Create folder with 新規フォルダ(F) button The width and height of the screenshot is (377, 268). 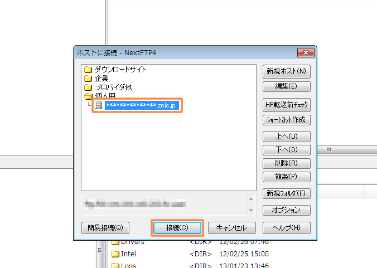286,193
